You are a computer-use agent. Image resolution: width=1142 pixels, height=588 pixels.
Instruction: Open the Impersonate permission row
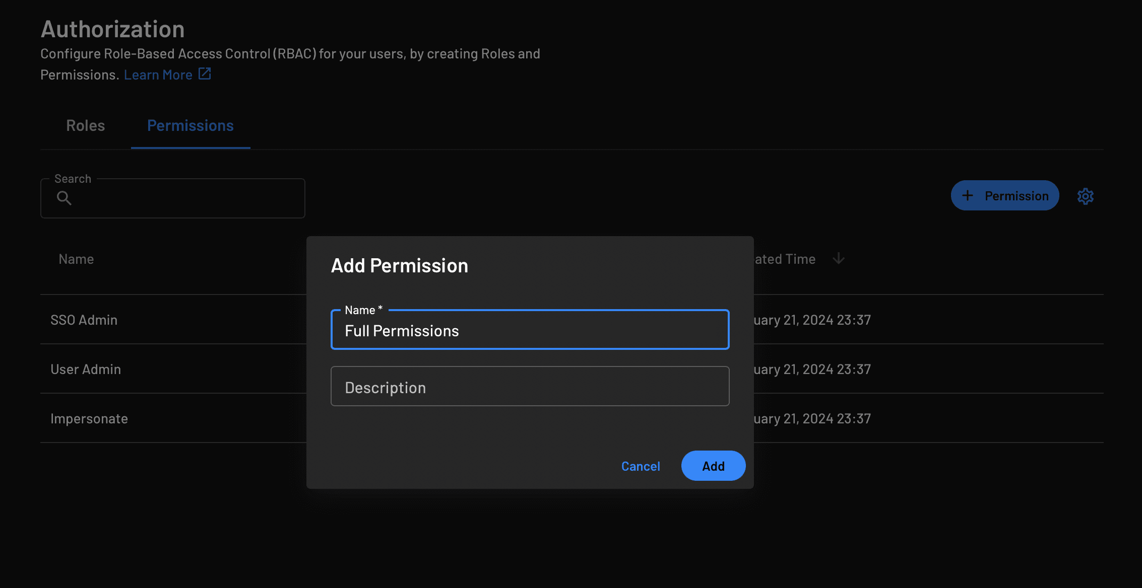(89, 419)
